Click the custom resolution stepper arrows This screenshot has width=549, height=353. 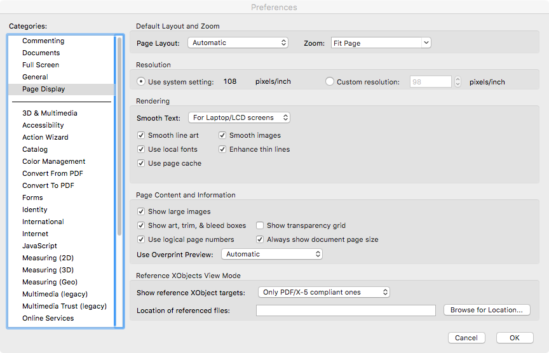point(457,82)
